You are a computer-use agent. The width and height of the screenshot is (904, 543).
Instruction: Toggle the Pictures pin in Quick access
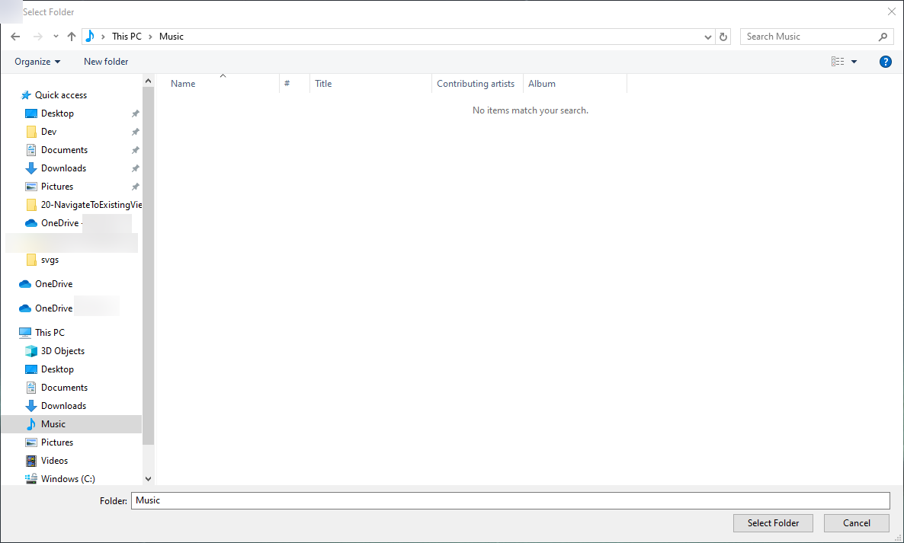pos(135,186)
